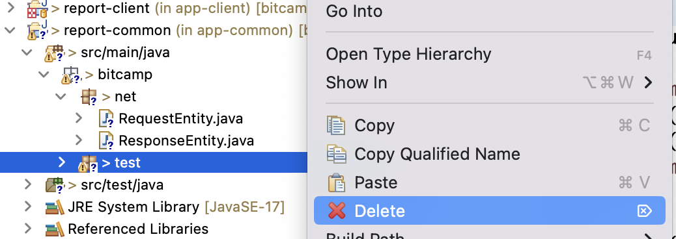Open the Show In submenu arrow
The width and height of the screenshot is (676, 239).
[x=647, y=82]
